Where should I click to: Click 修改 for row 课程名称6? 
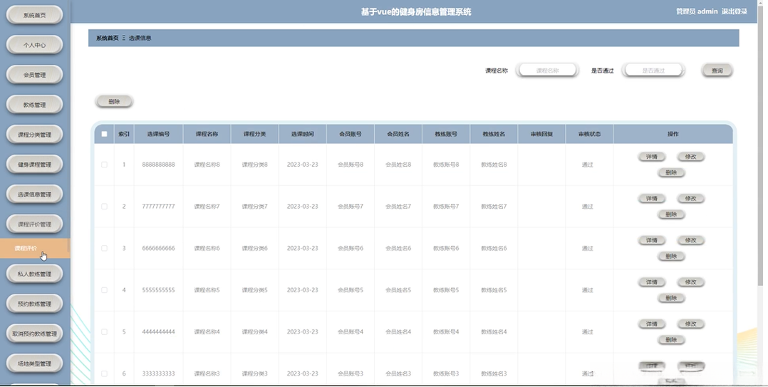pyautogui.click(x=690, y=240)
